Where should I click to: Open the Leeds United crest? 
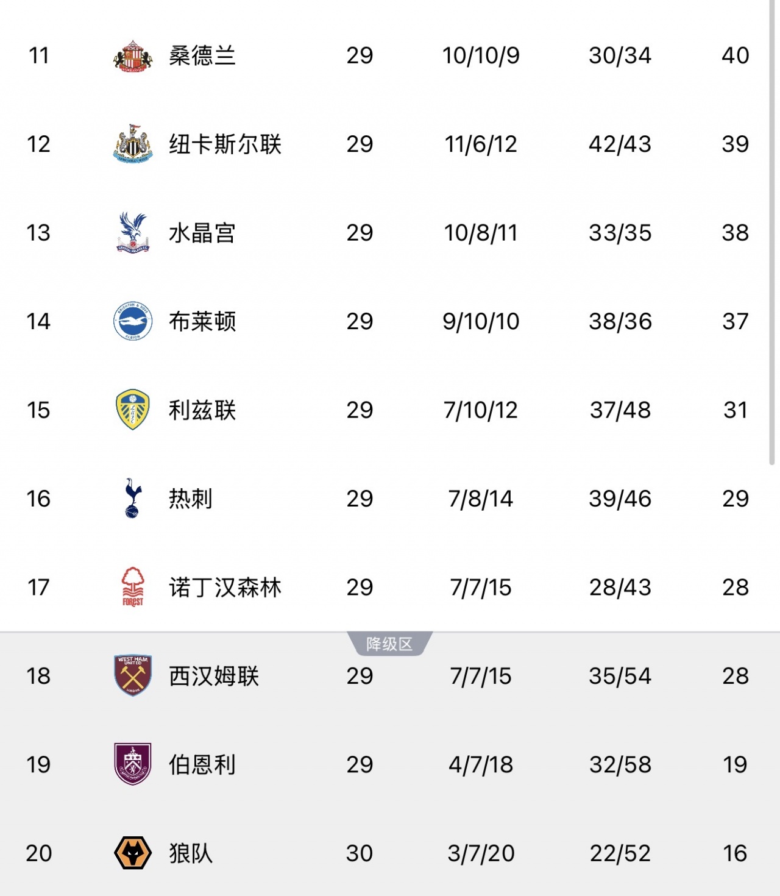point(132,410)
